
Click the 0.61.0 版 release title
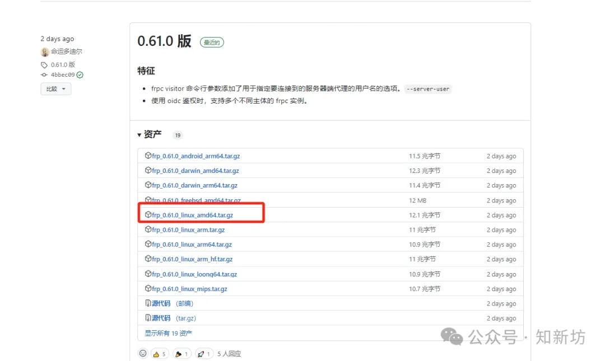pos(164,41)
